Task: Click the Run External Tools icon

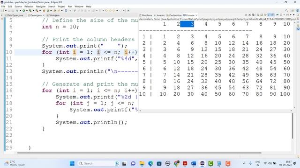Action: click(x=37, y=10)
